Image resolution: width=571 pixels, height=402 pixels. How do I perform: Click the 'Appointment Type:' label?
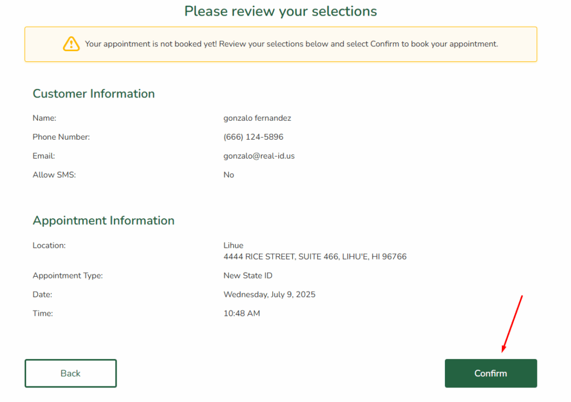[67, 276]
